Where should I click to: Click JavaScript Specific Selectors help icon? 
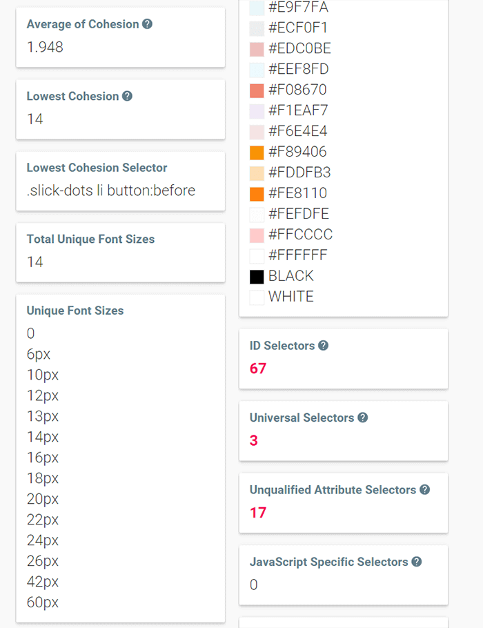coord(416,562)
